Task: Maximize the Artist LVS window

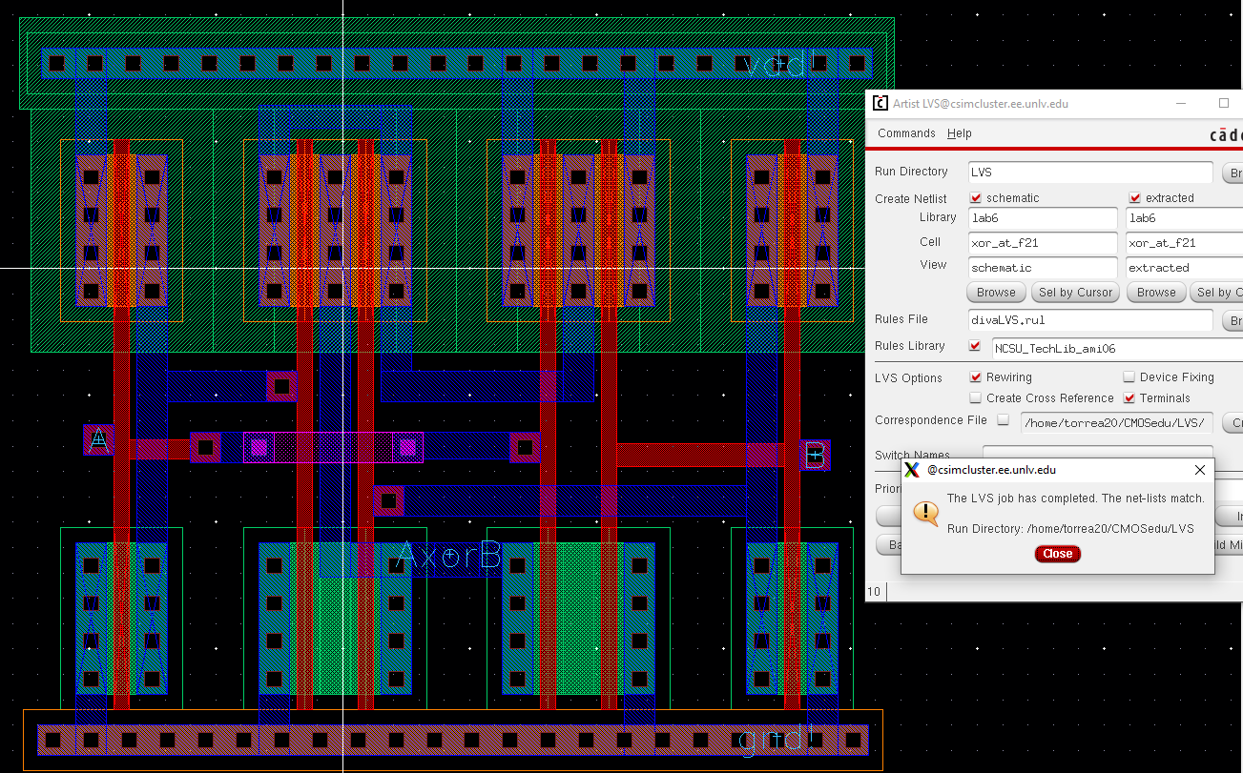Action: click(x=1224, y=103)
